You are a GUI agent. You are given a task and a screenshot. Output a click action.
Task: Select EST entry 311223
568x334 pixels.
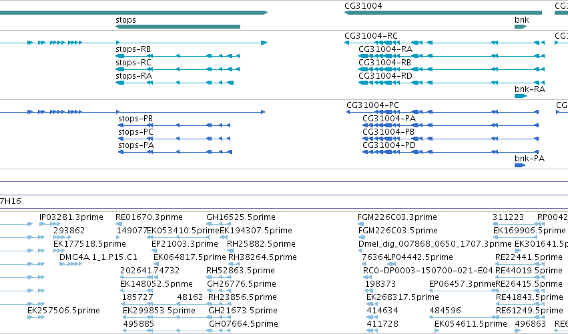click(508, 217)
